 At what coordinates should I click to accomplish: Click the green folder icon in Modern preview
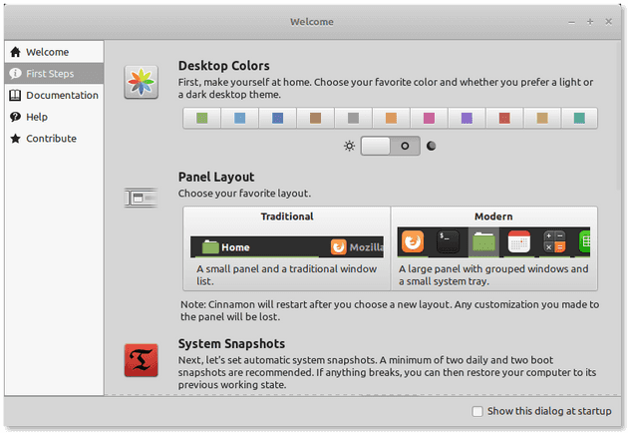483,241
